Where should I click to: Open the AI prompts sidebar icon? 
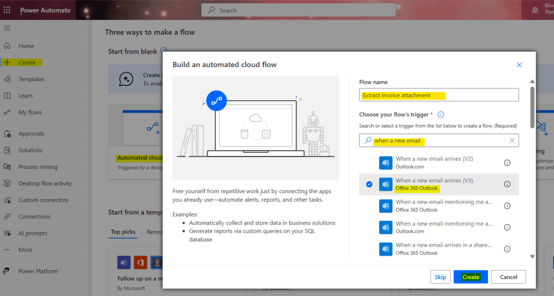coord(7,233)
